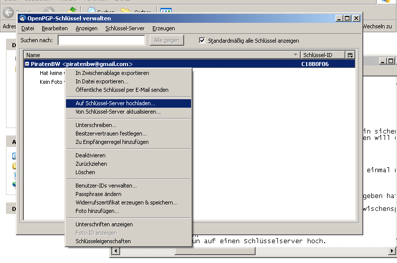Click the Suchen nach search field
Image resolution: width=397 pixels, height=263 pixels.
tap(101, 40)
